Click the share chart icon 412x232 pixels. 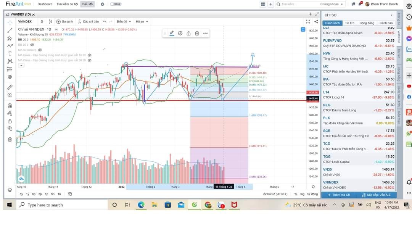point(316,22)
